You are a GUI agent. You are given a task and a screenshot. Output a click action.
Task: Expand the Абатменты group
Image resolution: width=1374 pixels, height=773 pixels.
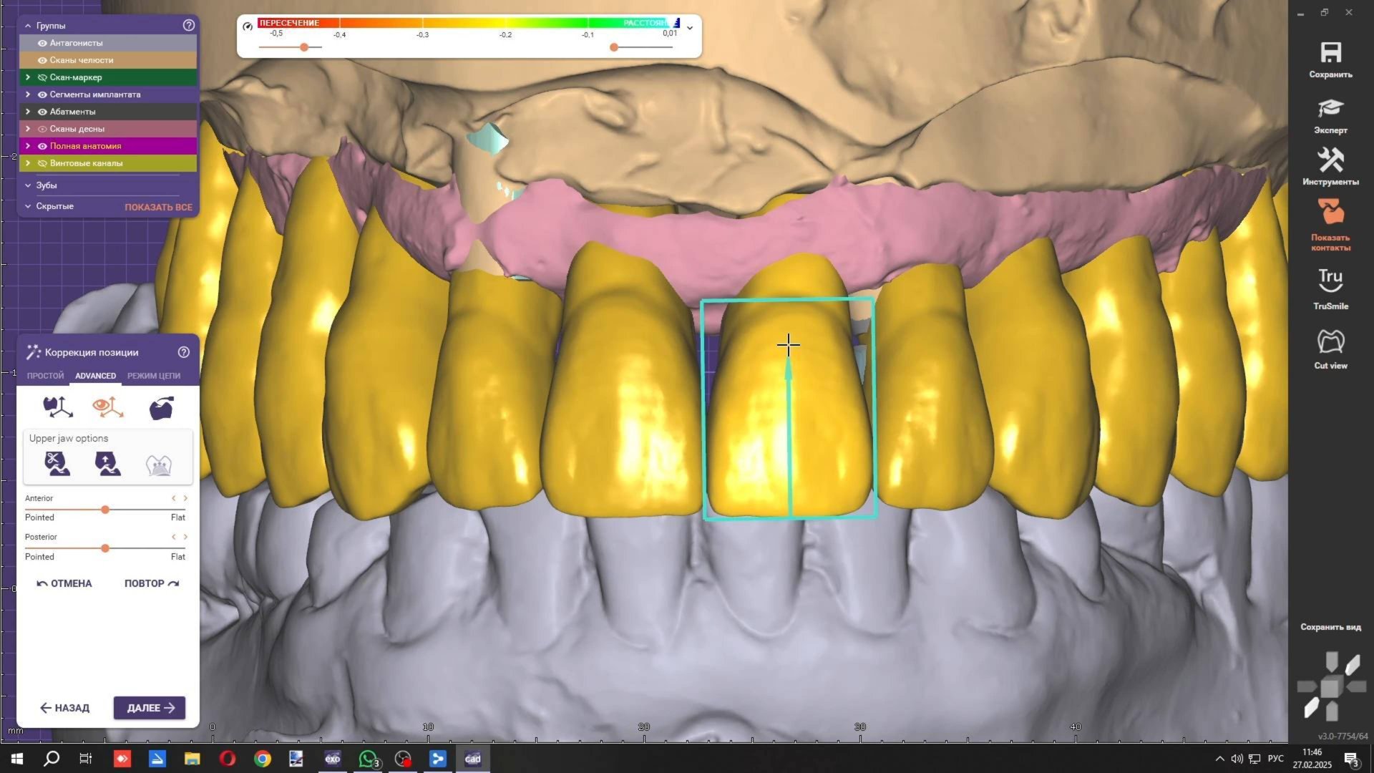click(28, 112)
